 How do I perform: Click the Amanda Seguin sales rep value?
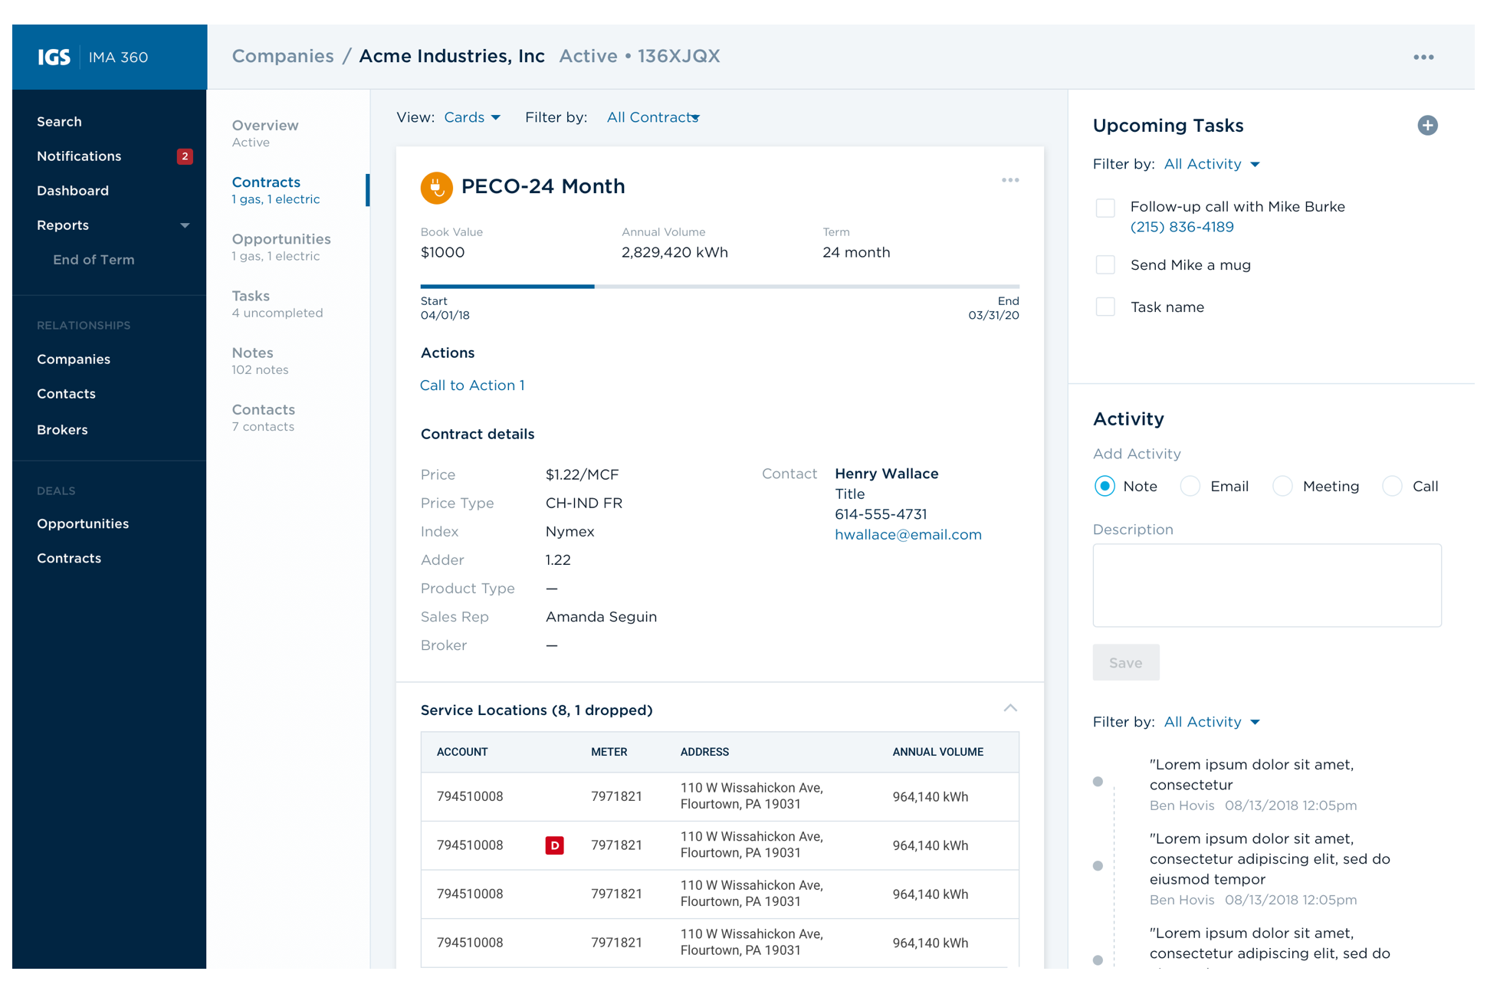601,617
